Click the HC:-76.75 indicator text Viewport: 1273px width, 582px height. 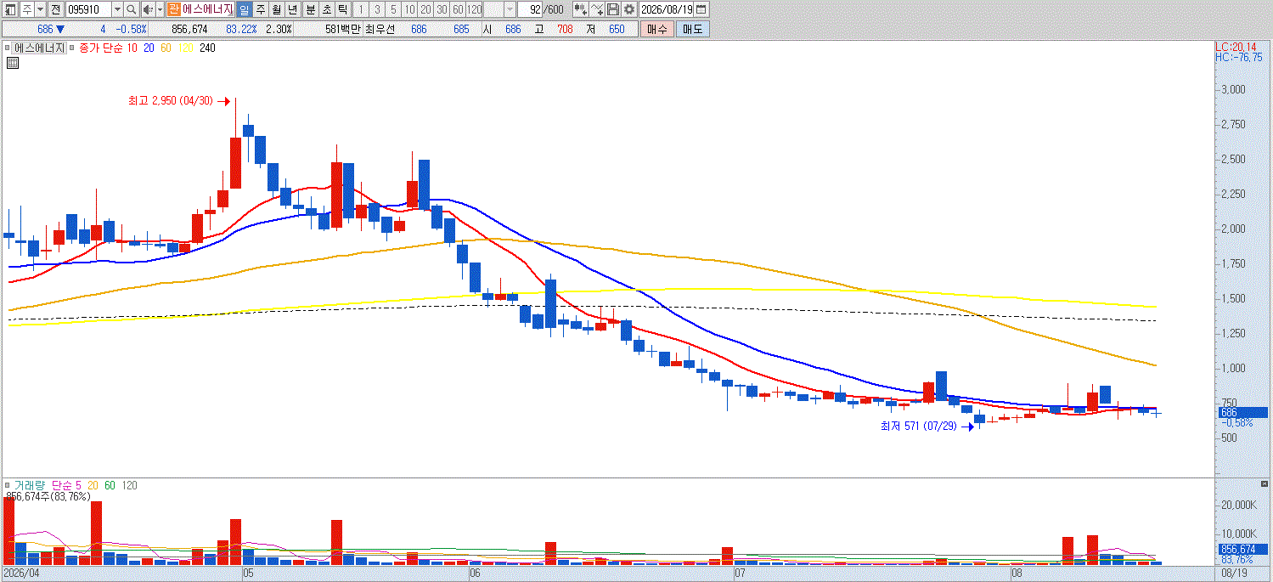(1239, 57)
